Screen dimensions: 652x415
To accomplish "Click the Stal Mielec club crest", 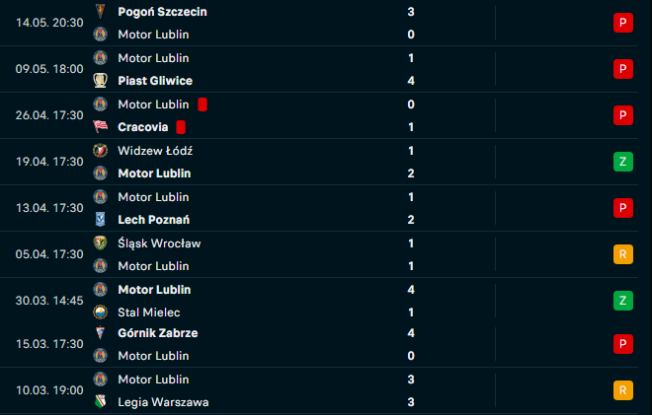I will [100, 312].
